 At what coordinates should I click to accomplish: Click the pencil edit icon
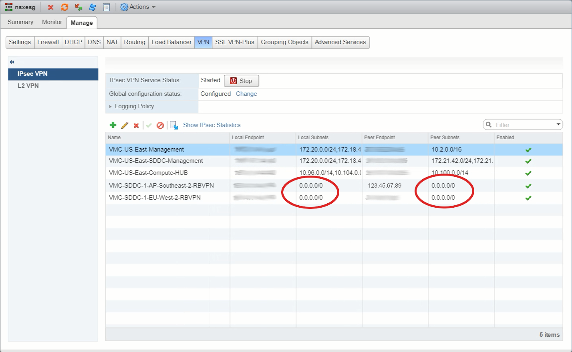pyautogui.click(x=125, y=125)
